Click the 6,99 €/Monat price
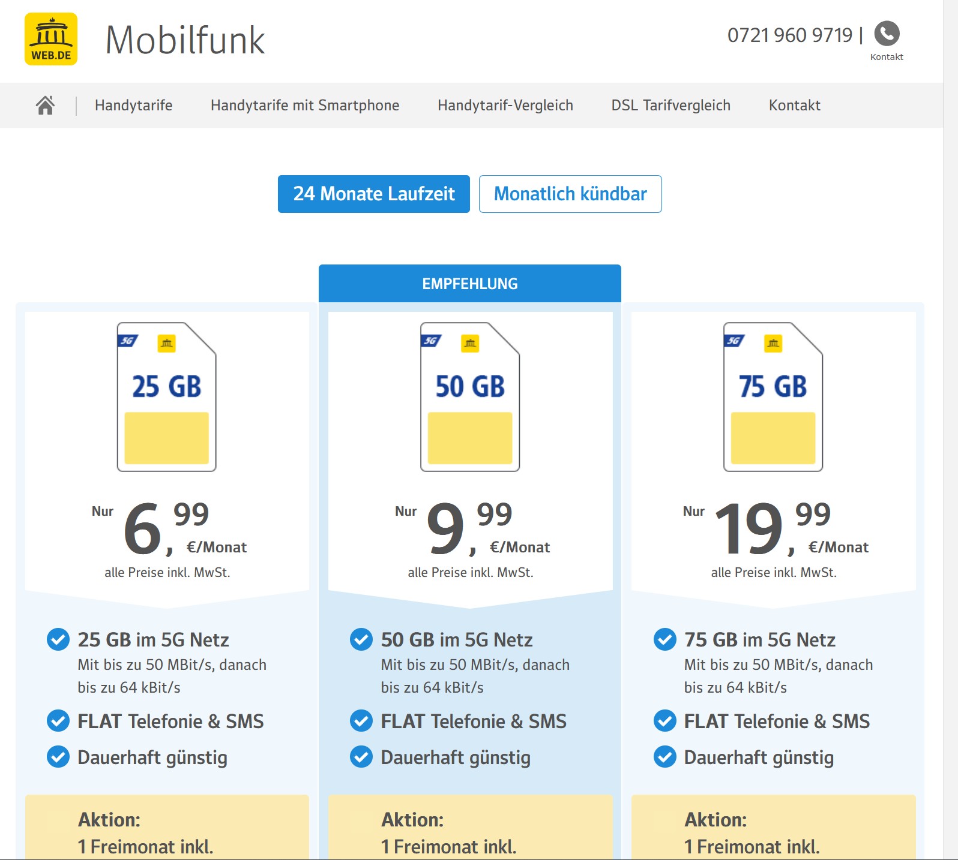The image size is (958, 860). click(168, 529)
